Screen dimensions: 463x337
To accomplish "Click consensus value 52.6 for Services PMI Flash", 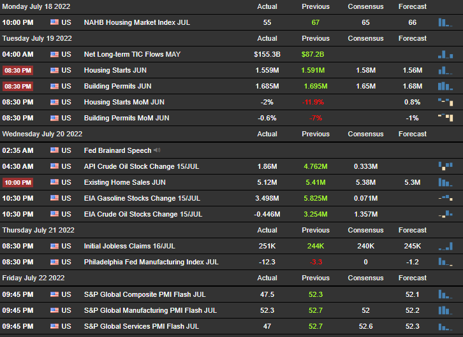I will [x=365, y=326].
